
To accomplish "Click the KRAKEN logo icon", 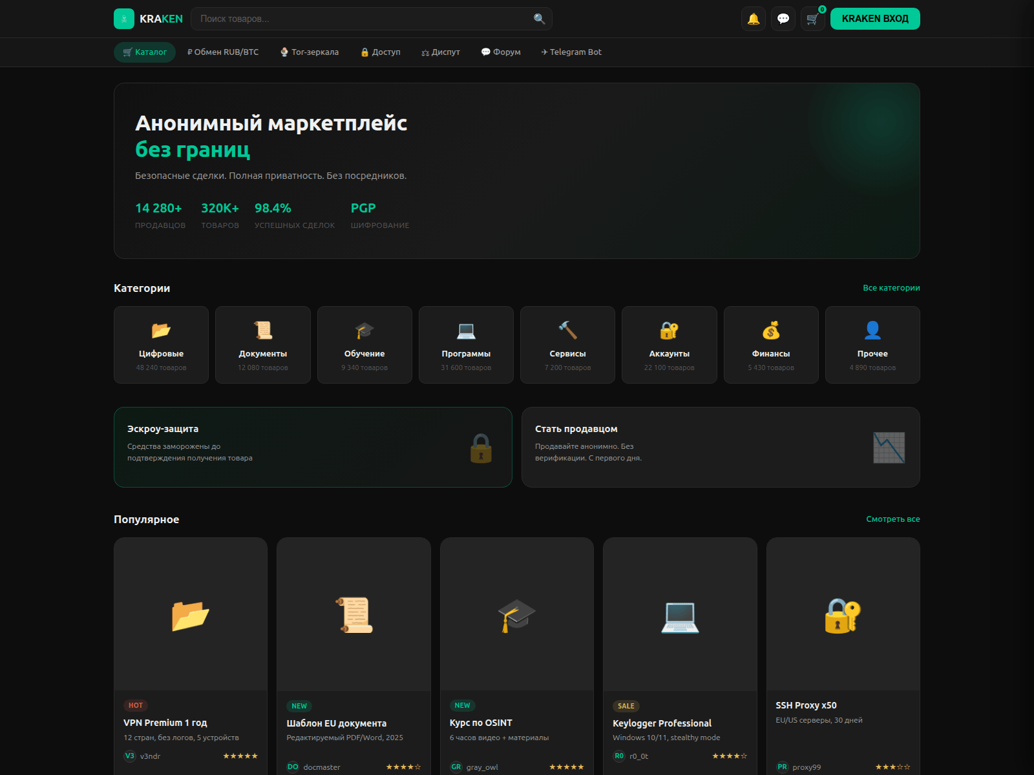I will (x=124, y=19).
